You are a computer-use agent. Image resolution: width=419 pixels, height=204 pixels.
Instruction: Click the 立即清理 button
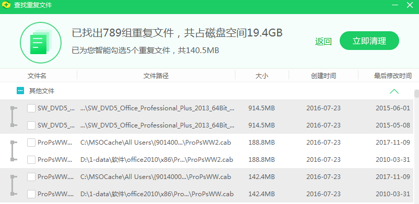coord(369,41)
